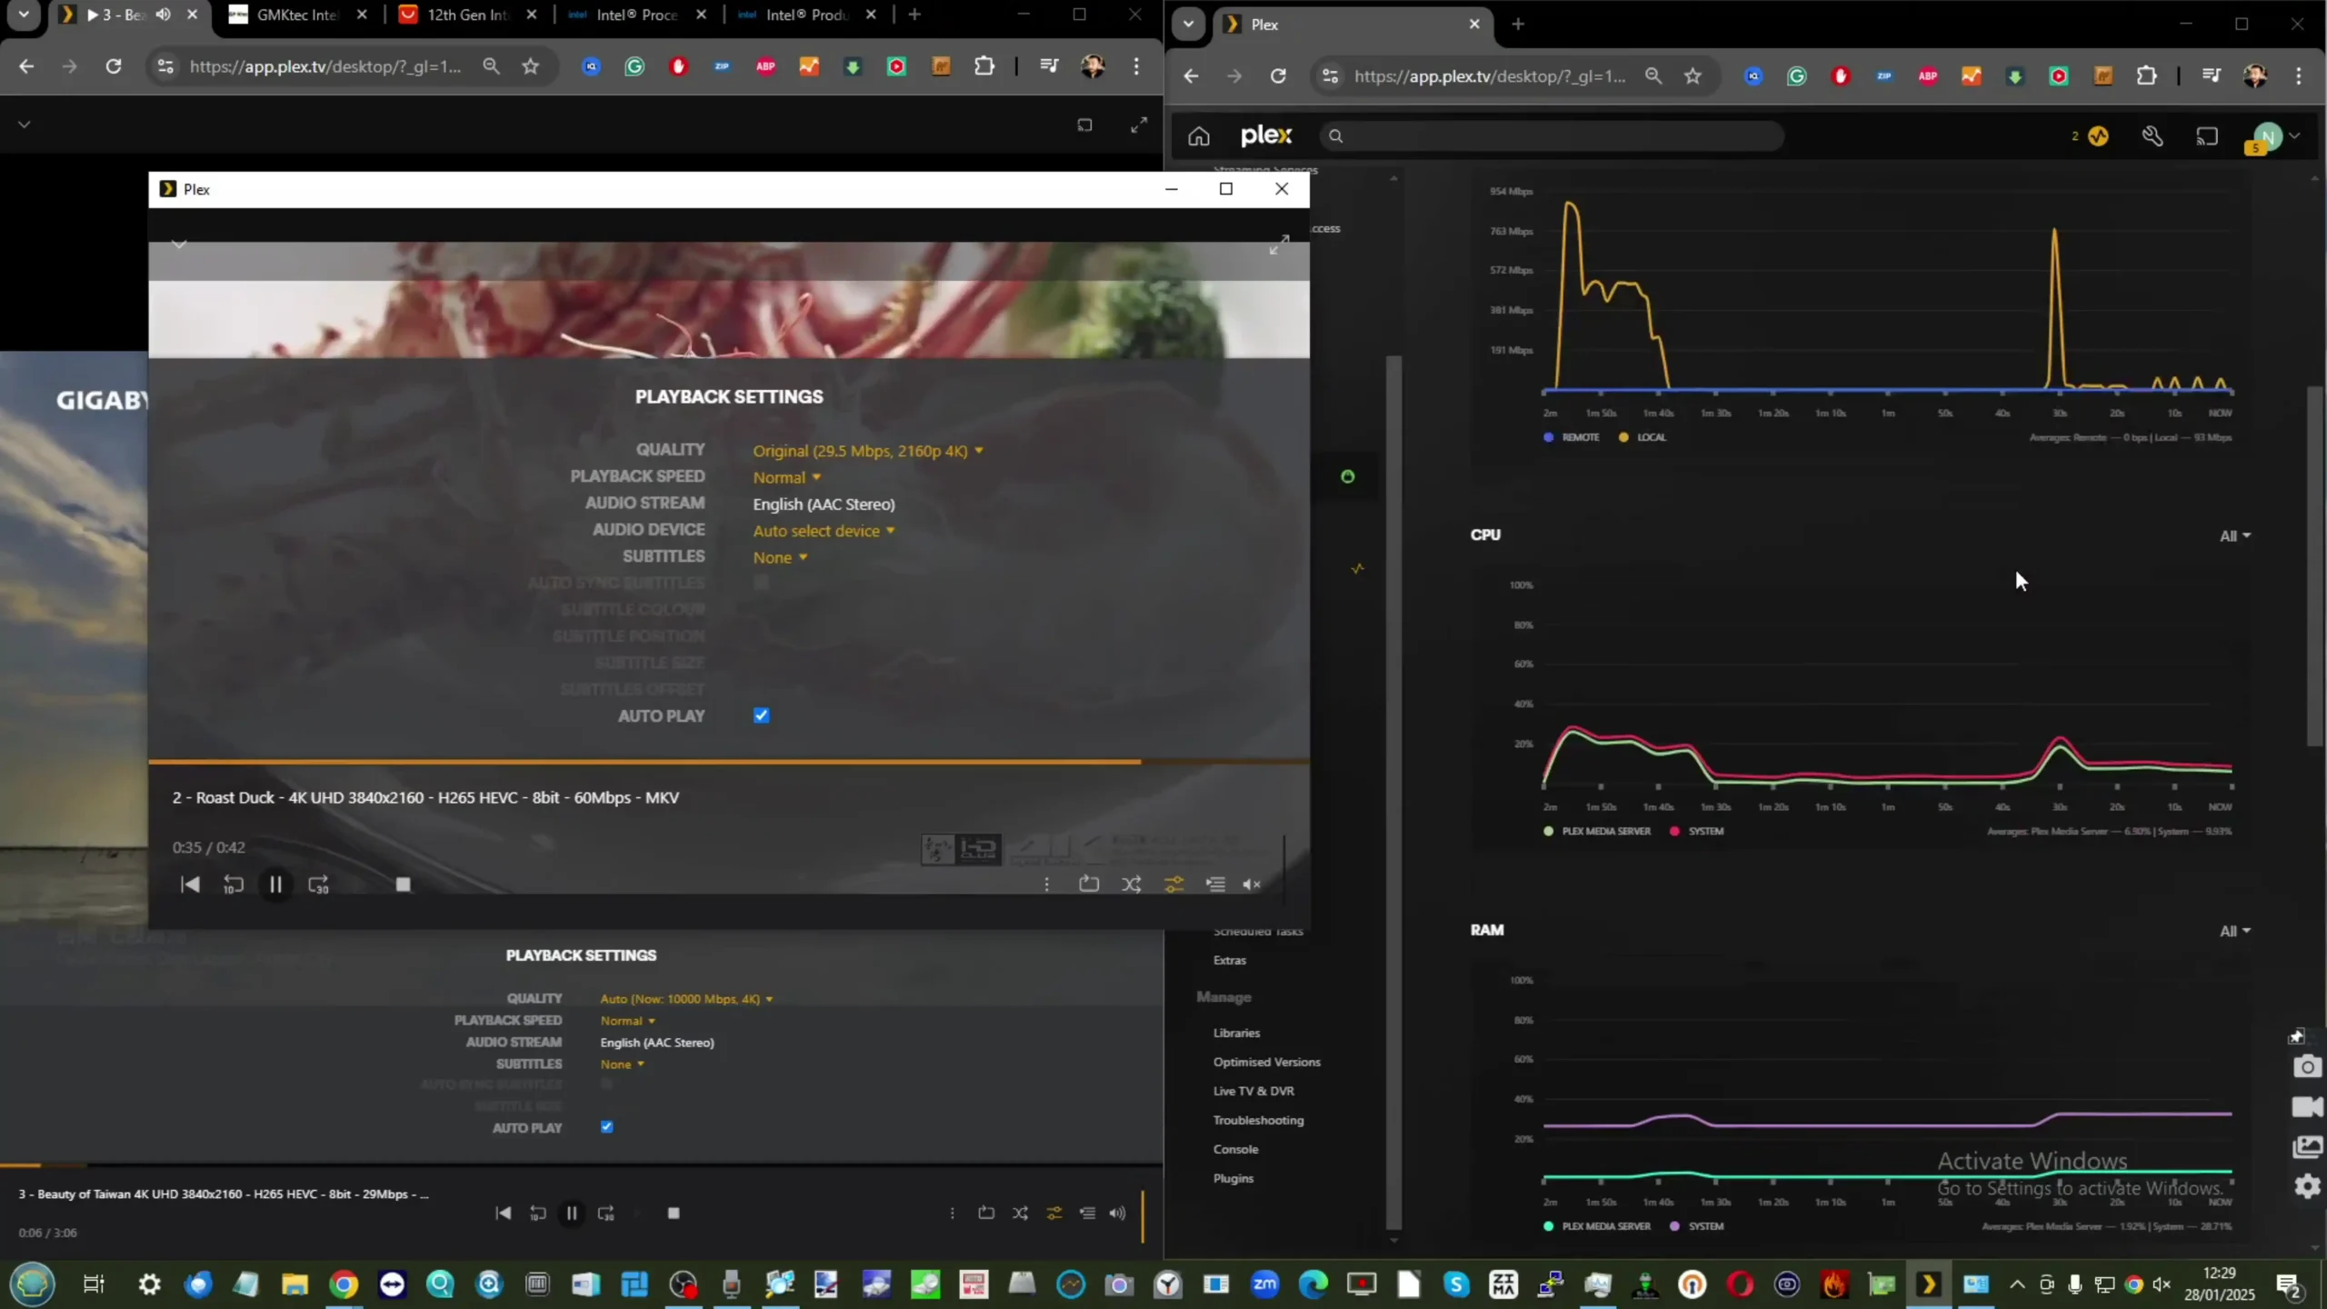Unmute audio in Plex player window

click(x=1252, y=884)
